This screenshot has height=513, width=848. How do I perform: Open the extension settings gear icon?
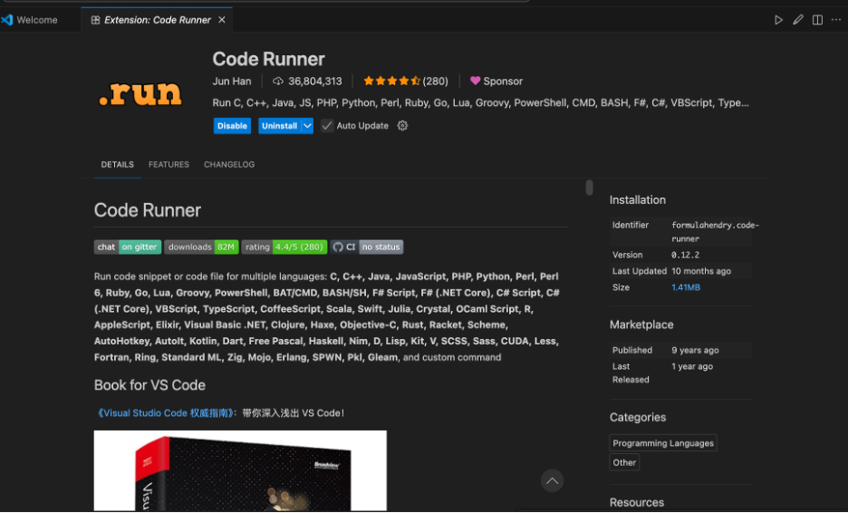point(402,126)
